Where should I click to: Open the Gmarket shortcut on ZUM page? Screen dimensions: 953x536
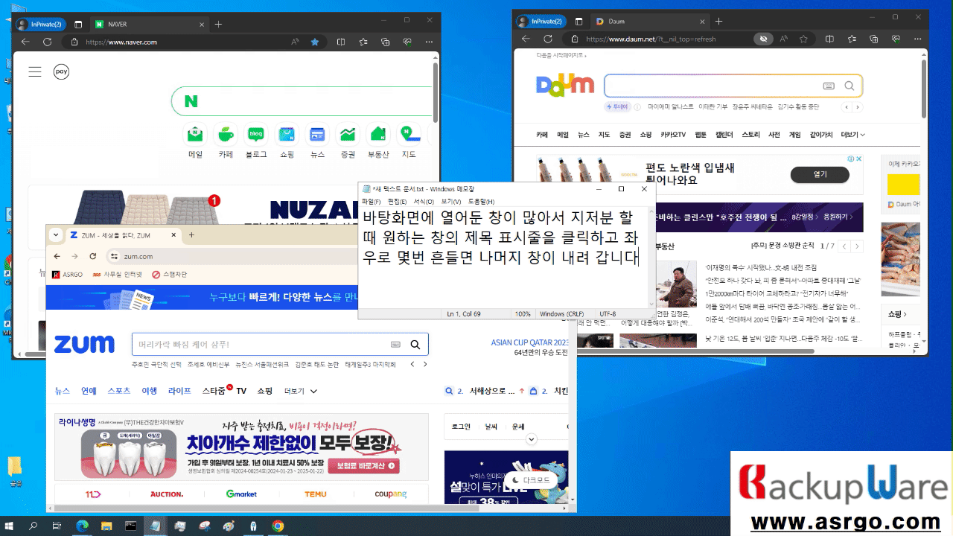coord(241,494)
